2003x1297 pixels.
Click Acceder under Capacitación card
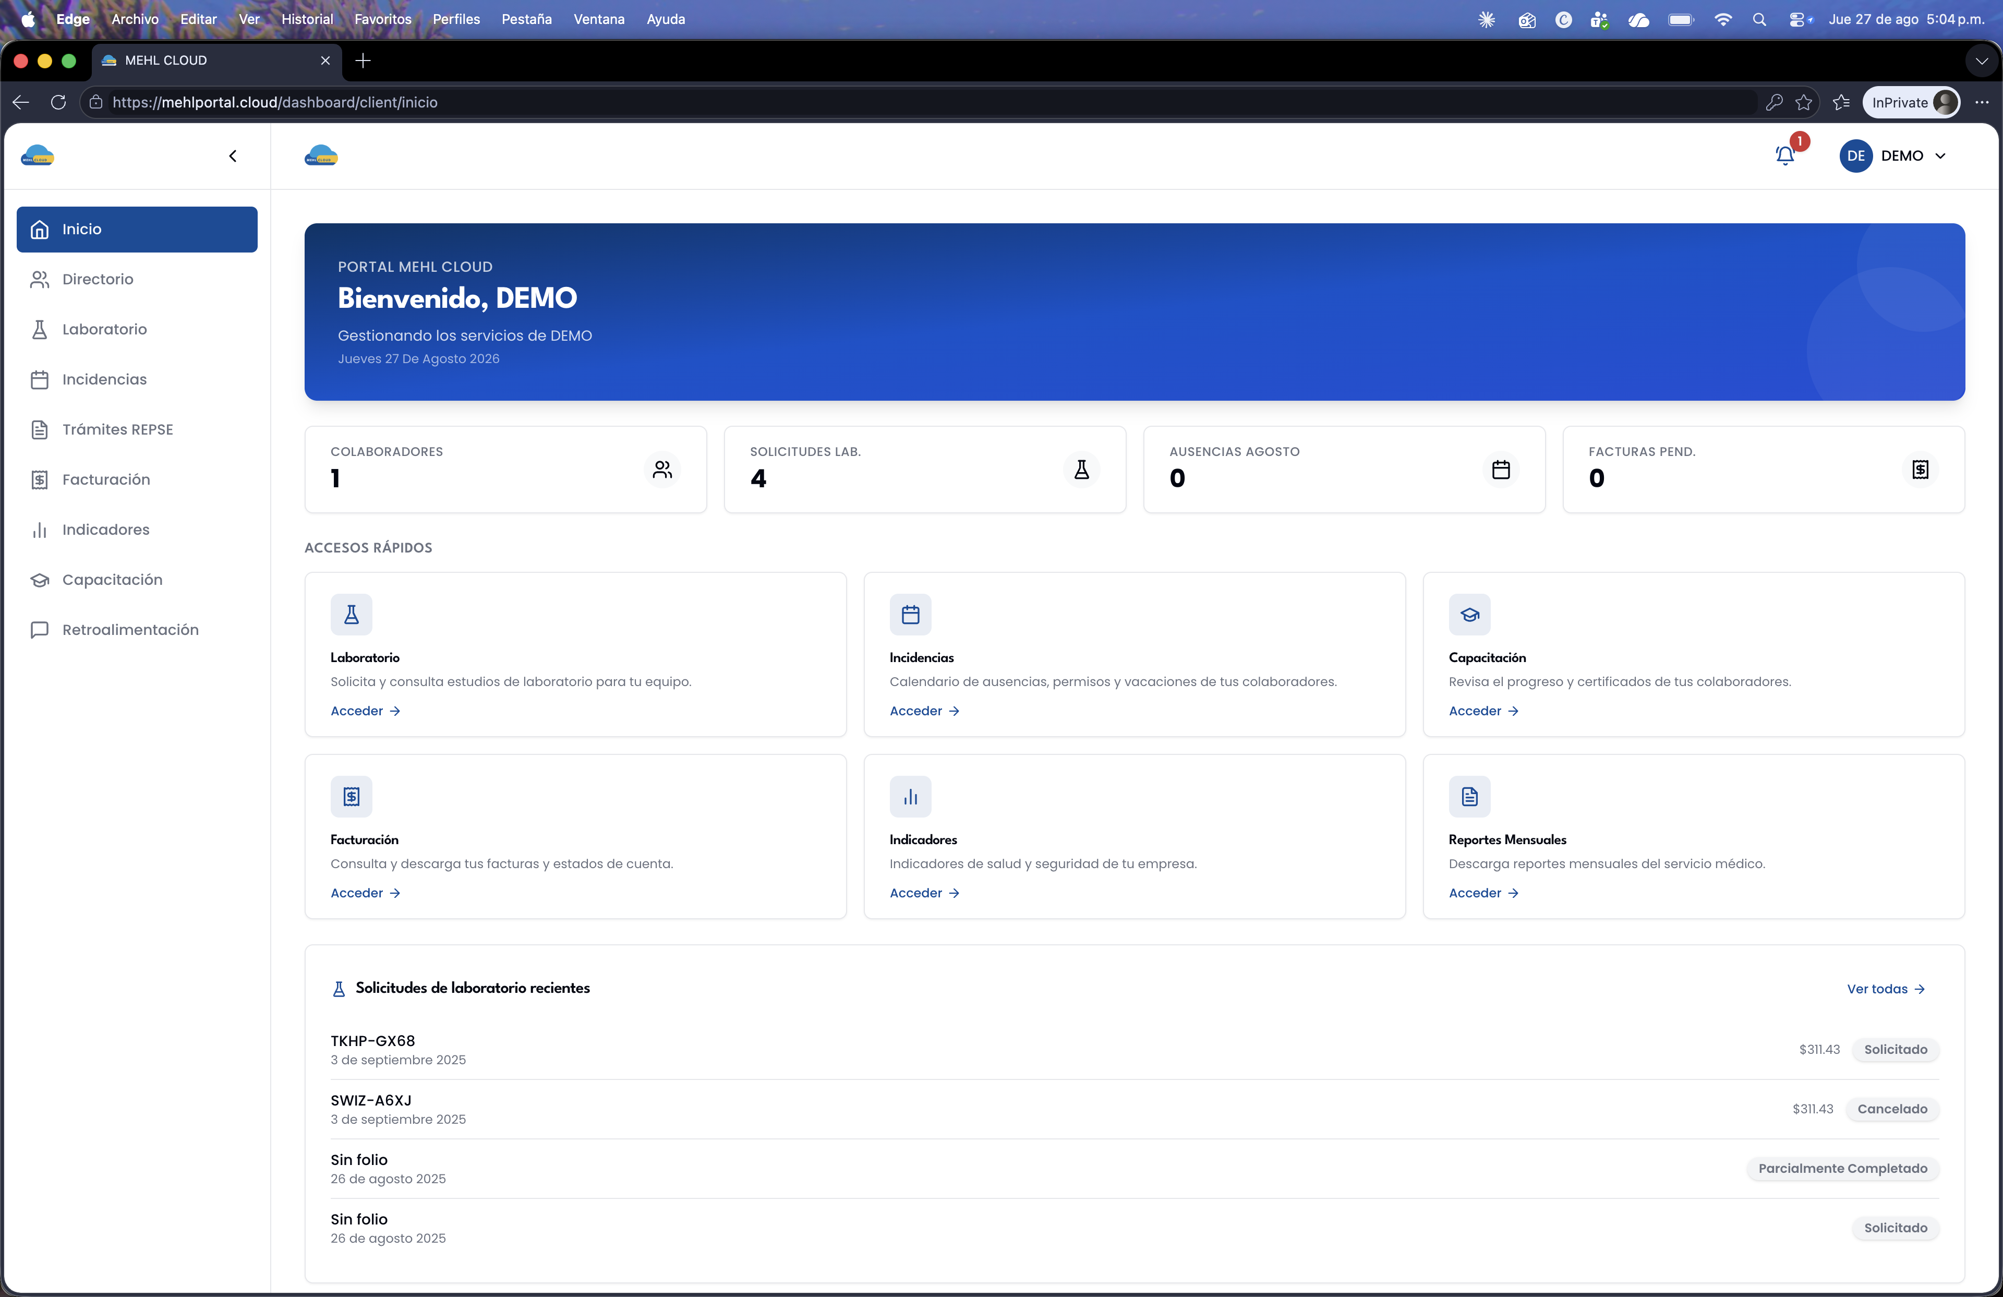[x=1483, y=711]
